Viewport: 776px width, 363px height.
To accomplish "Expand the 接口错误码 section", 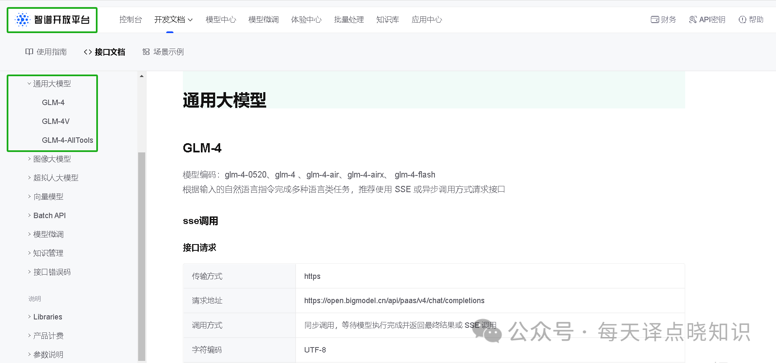I will tap(29, 272).
